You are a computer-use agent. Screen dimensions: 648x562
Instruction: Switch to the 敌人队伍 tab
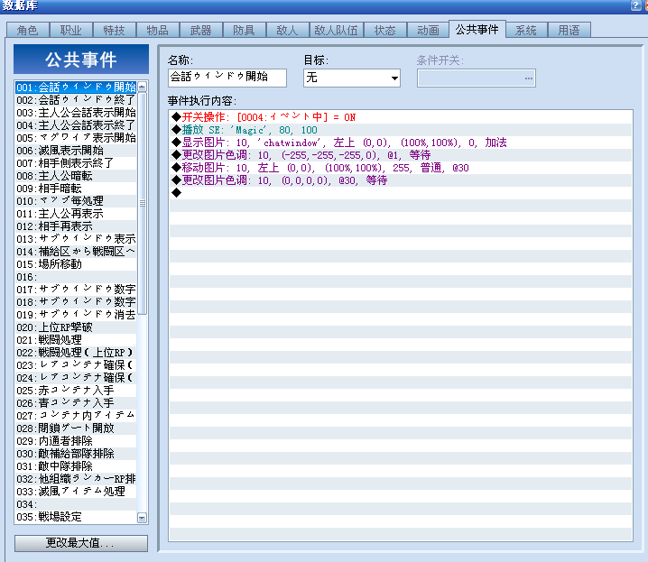click(x=337, y=30)
